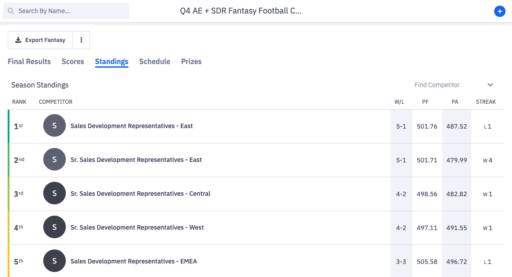Image resolution: width=512 pixels, height=277 pixels.
Task: Switch to the Final Results tab
Action: (29, 61)
